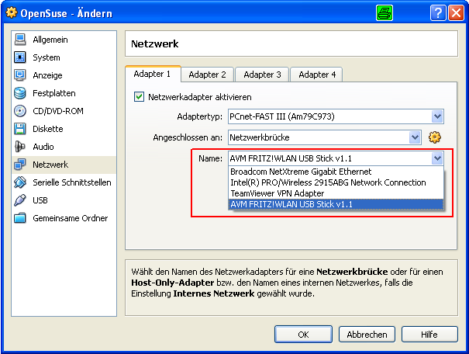The width and height of the screenshot is (469, 354).
Task: Select the Festplatten hard disk icon
Action: click(21, 93)
